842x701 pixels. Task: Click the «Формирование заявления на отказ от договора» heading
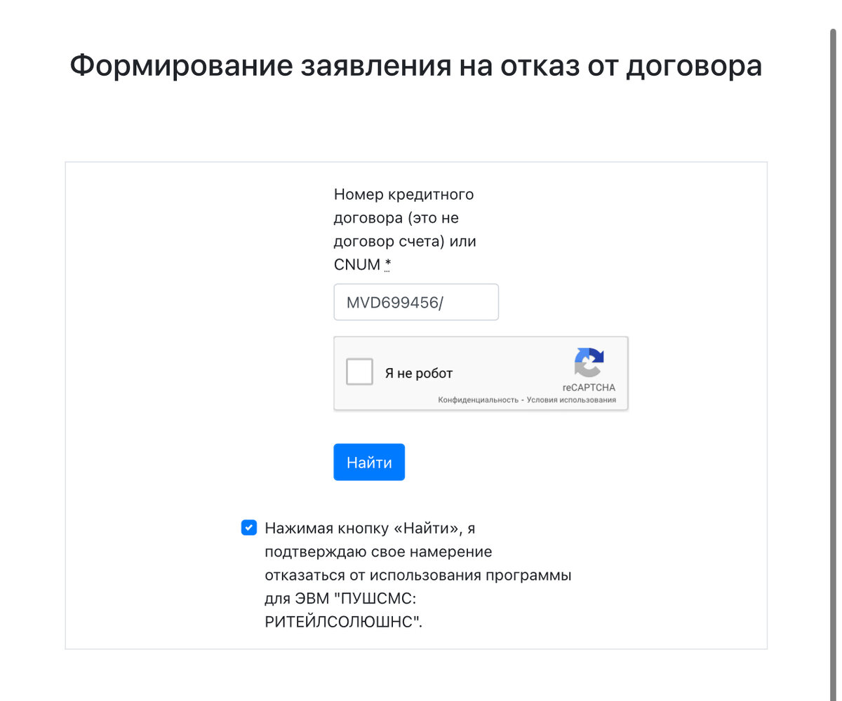coord(416,66)
